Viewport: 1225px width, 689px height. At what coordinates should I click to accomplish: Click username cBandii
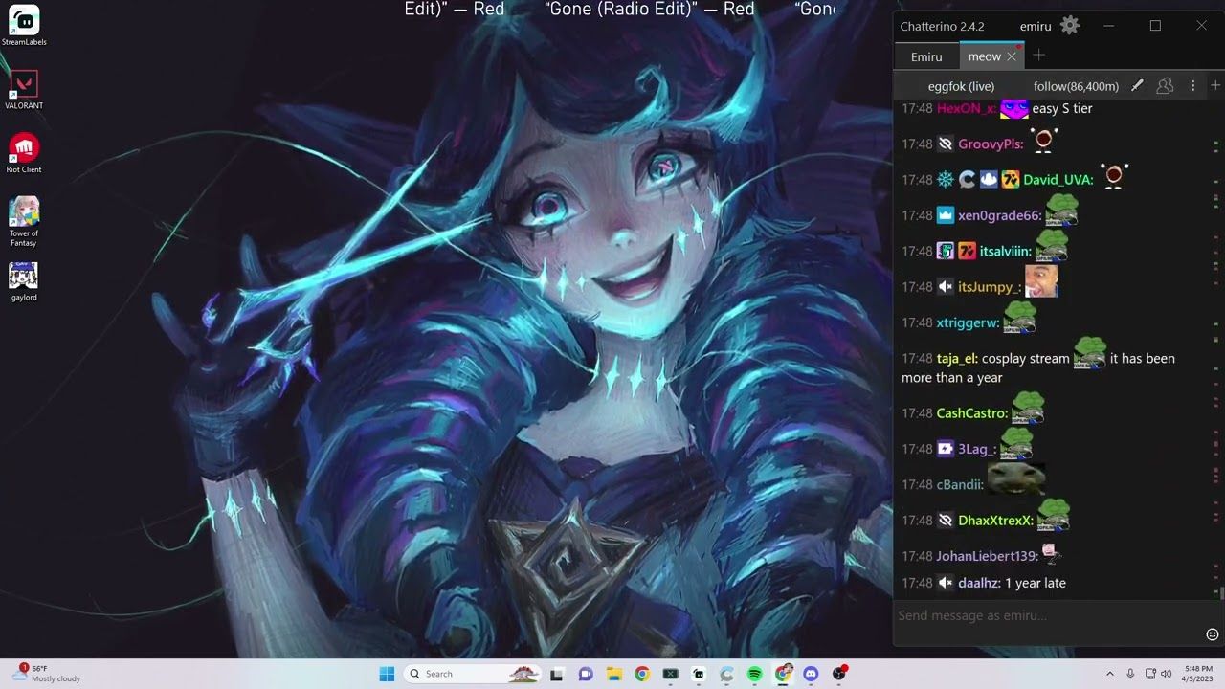point(960,484)
